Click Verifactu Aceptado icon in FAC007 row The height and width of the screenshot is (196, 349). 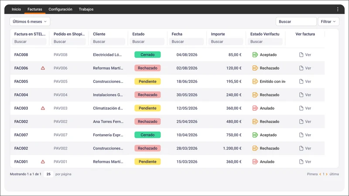[x=255, y=135]
